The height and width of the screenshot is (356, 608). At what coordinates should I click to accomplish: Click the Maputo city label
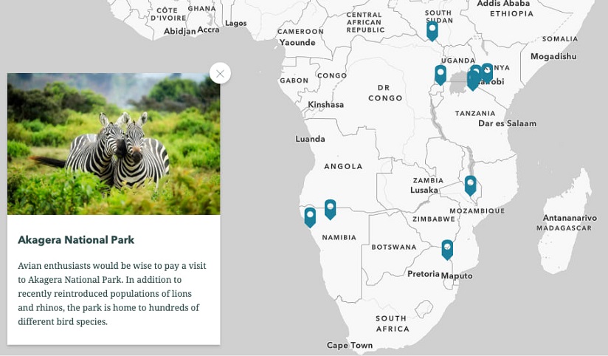pyautogui.click(x=457, y=276)
